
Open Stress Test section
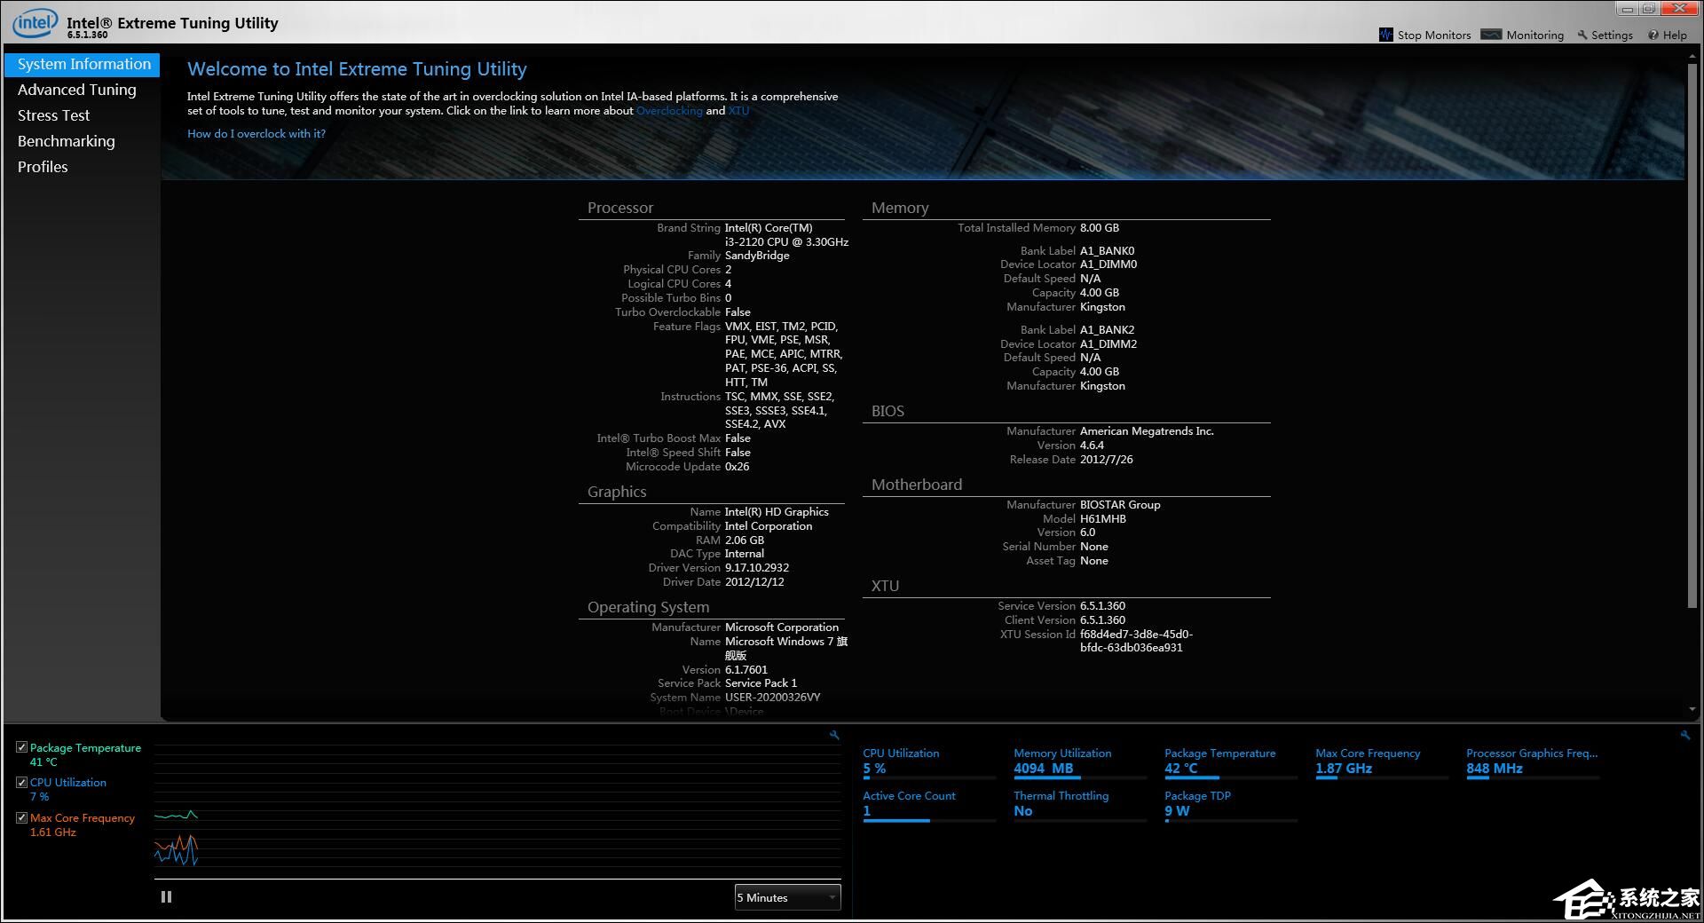coord(53,115)
